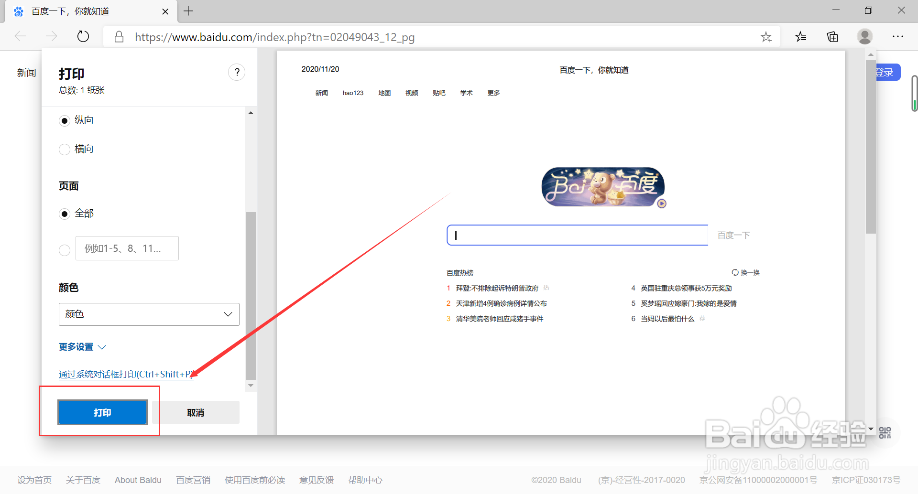Click 总数: 1 纸张 sheet count
Image resolution: width=918 pixels, height=494 pixels.
(82, 90)
